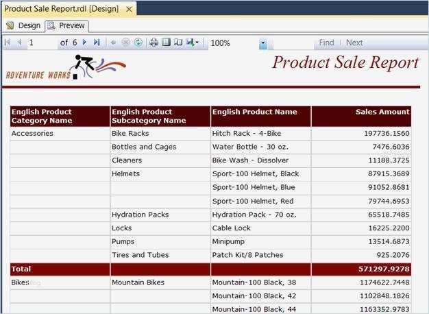Click the Find link

tap(326, 43)
